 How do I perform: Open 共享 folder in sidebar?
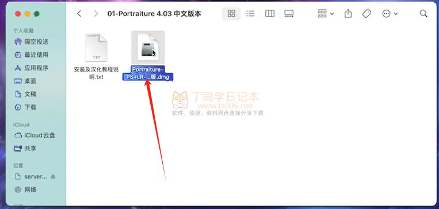(x=30, y=149)
